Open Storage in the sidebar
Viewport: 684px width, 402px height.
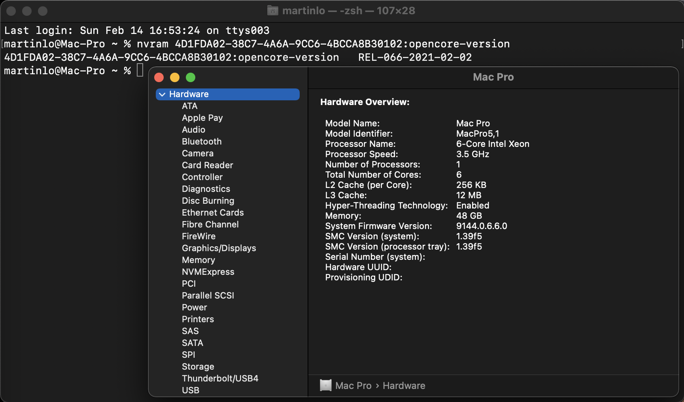pos(198,367)
